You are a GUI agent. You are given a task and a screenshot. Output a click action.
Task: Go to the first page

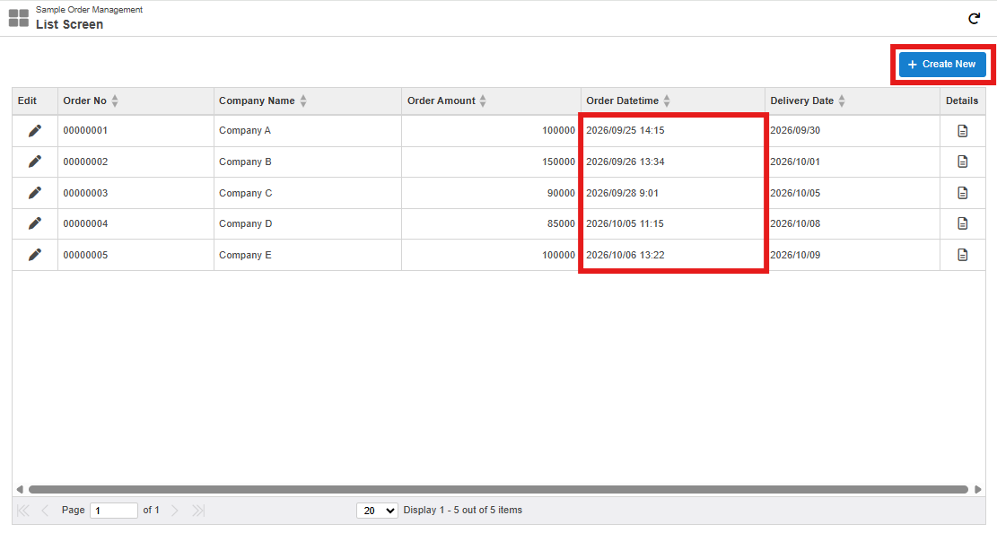click(x=23, y=510)
